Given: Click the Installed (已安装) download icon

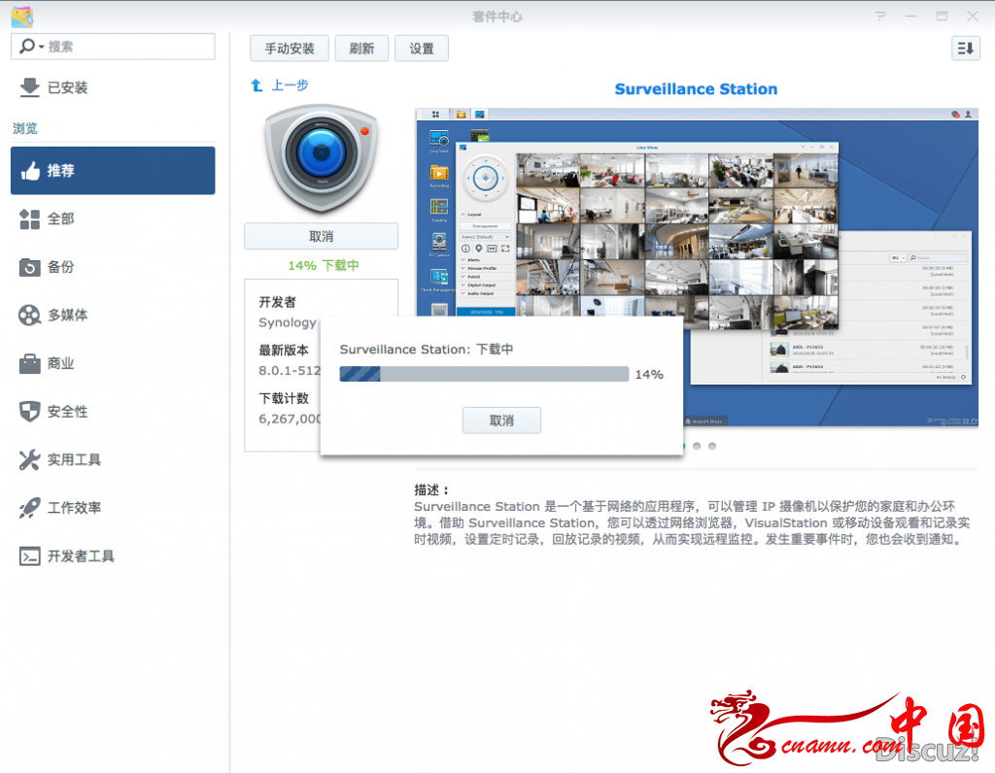Looking at the screenshot, I should (x=30, y=87).
